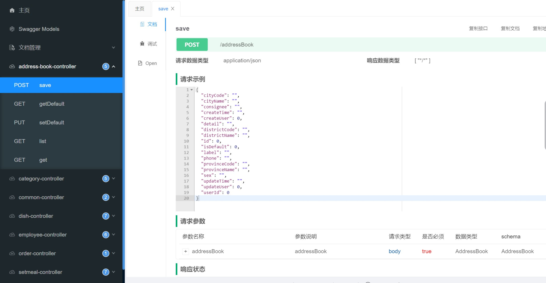
Task: Click the count badge 2 on common-controller
Action: 106,197
